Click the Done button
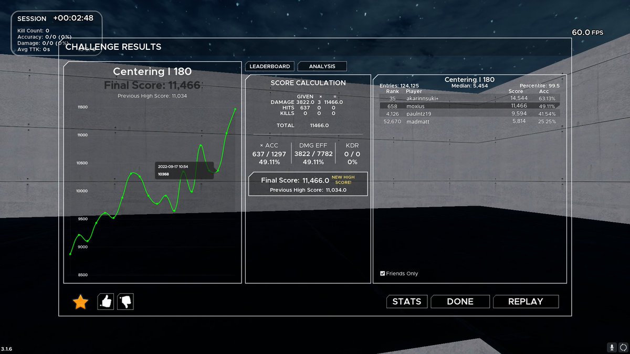The width and height of the screenshot is (630, 354). coord(460,302)
